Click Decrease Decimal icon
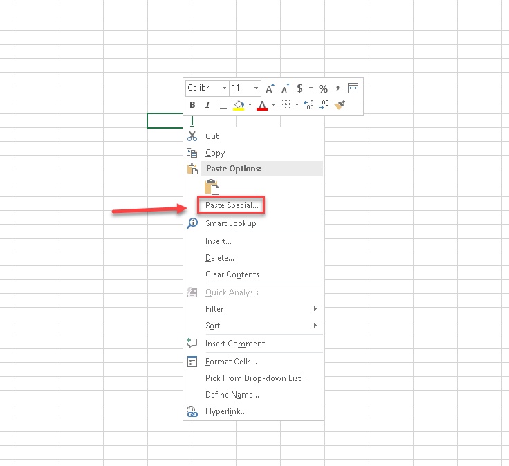The image size is (509, 466). [x=324, y=105]
